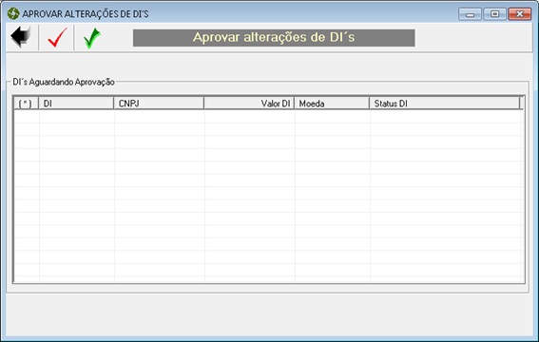Click the first cell under CNPJ column
This screenshot has width=539, height=342.
coord(160,117)
